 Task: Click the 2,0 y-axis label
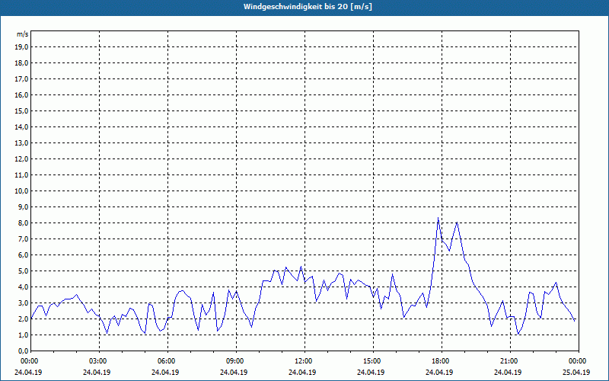pos(24,319)
